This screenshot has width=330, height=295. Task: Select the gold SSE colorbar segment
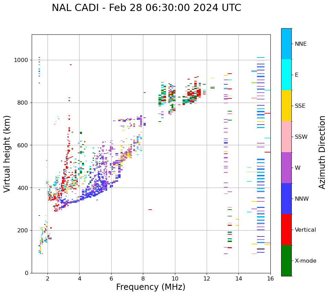(x=286, y=106)
